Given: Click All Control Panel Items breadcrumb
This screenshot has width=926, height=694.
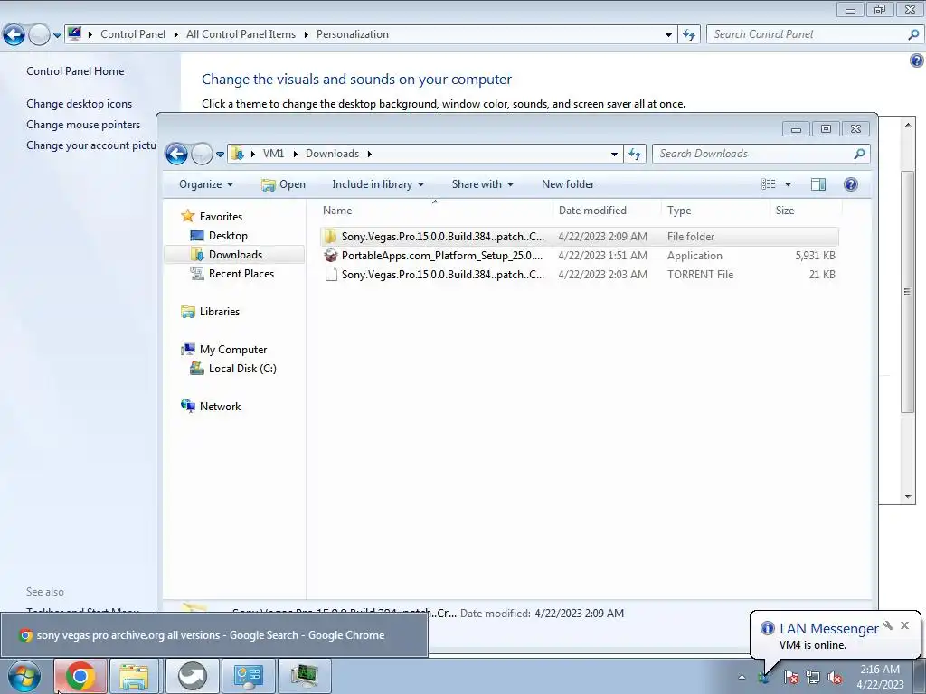Looking at the screenshot, I should [x=241, y=34].
